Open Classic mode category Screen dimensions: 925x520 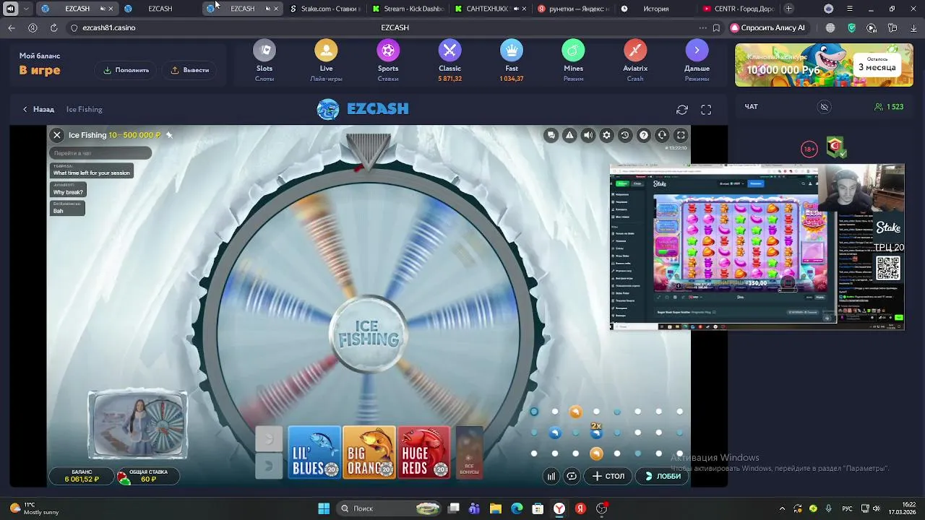pos(449,61)
